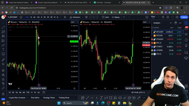
Task: Publish the chart idea
Action: coord(184,17)
